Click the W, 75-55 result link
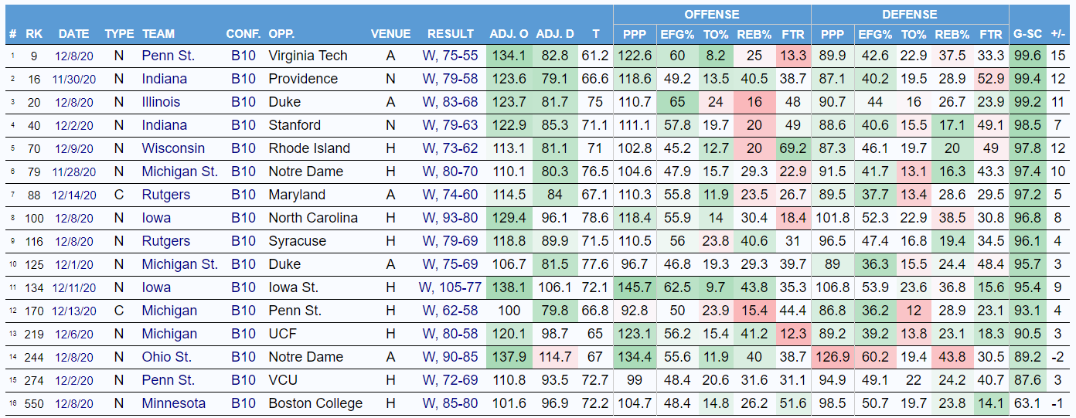The width and height of the screenshot is (1076, 418). coord(450,56)
